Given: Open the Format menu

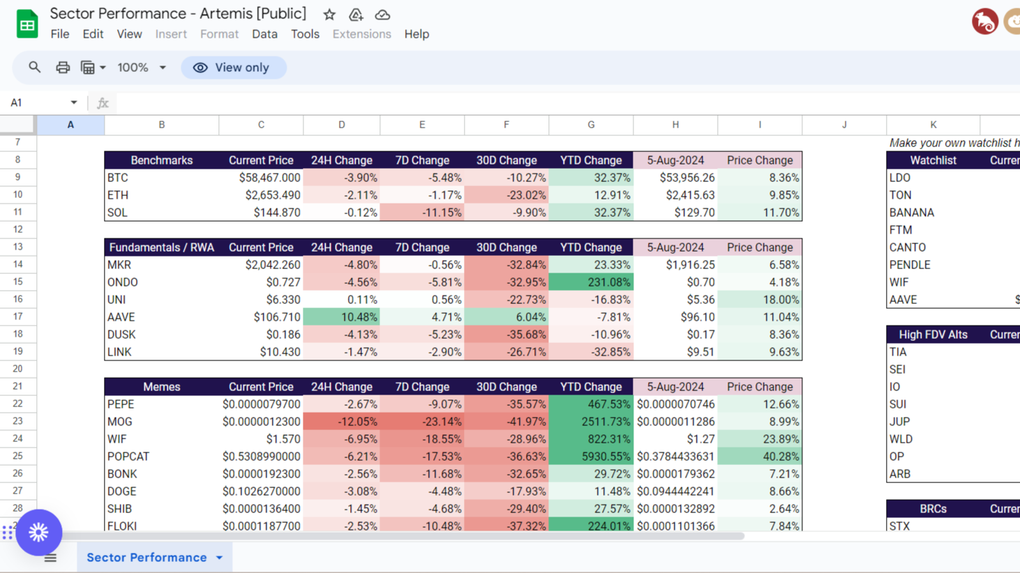Looking at the screenshot, I should click(x=219, y=34).
